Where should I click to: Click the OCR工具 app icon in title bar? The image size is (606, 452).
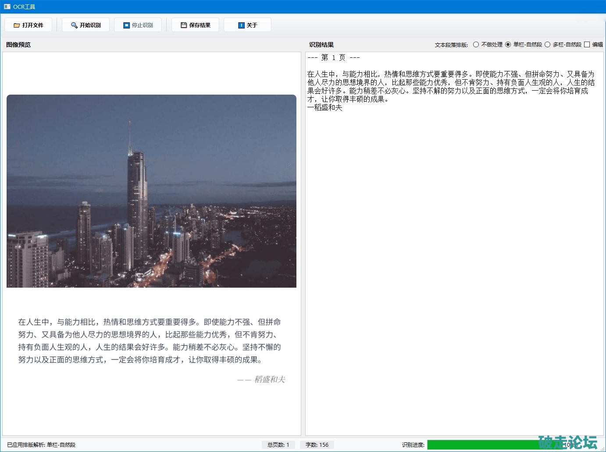click(x=7, y=7)
